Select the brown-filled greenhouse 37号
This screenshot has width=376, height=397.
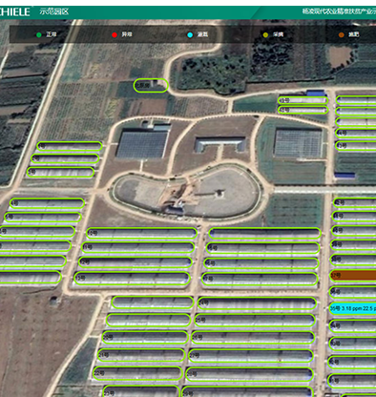coord(353,276)
